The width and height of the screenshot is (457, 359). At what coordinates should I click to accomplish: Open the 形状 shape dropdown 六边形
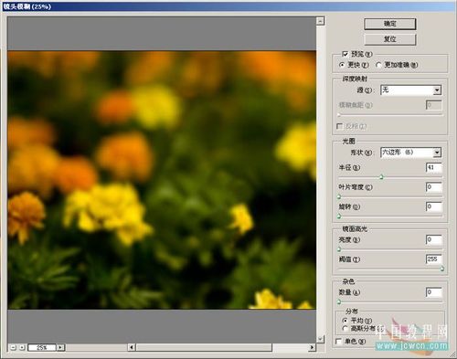click(x=411, y=153)
